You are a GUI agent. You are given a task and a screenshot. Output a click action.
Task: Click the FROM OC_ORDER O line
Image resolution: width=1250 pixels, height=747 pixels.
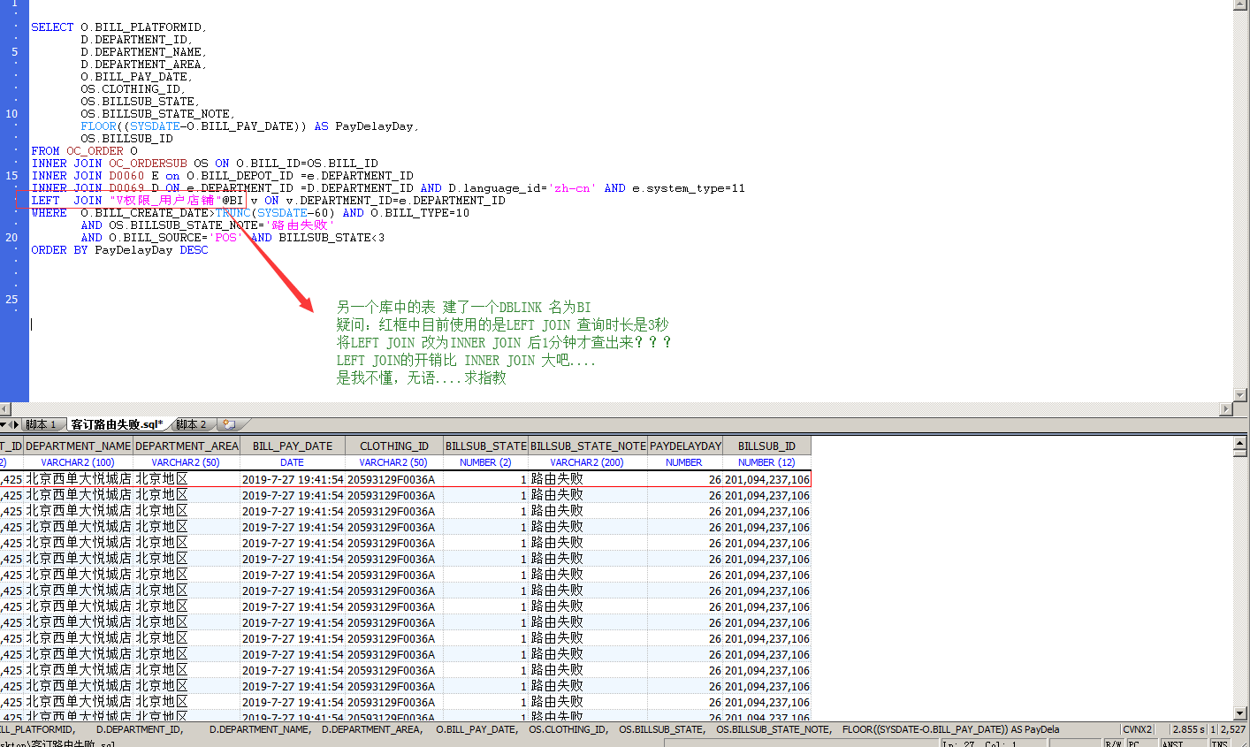(84, 151)
